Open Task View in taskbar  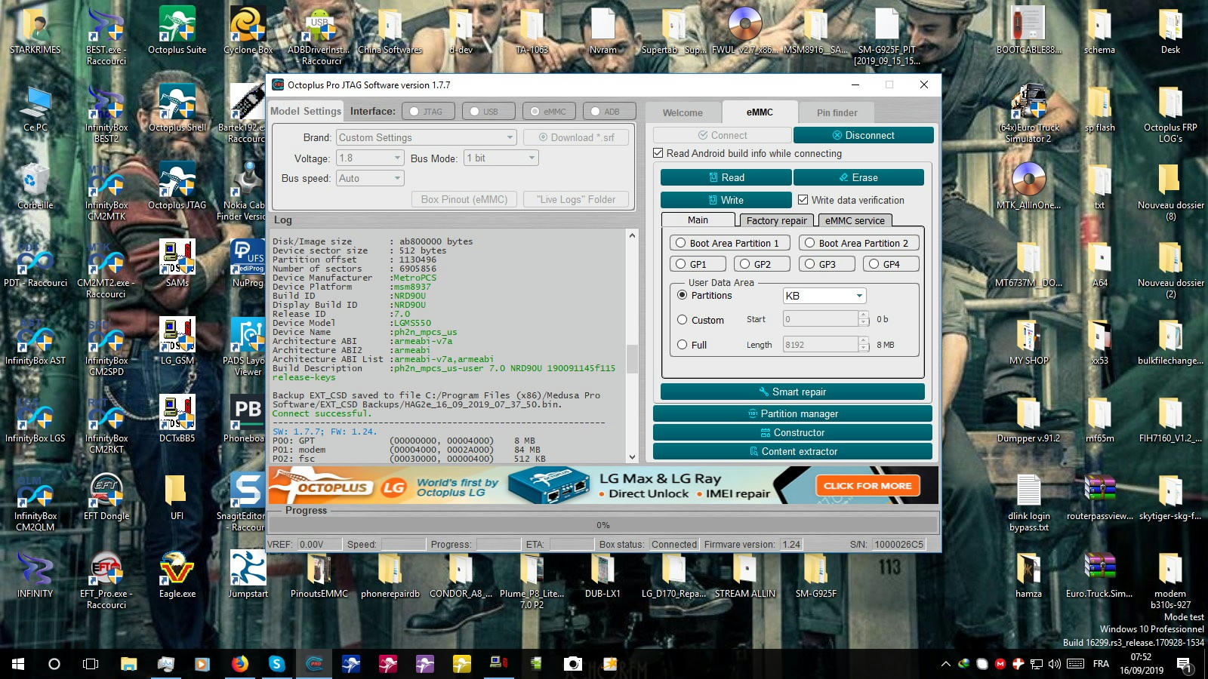[91, 664]
